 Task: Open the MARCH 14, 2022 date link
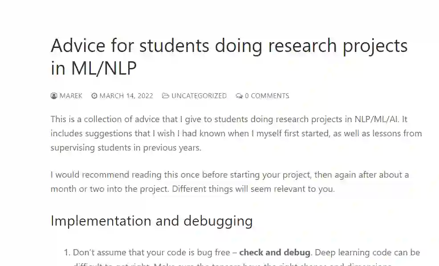point(126,96)
